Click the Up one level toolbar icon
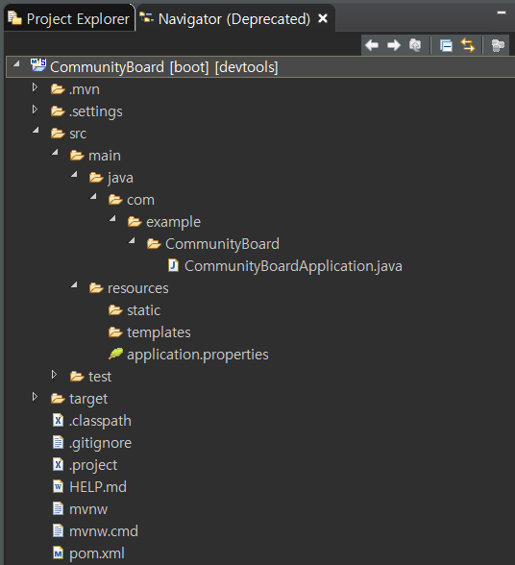Viewport: 515px width, 565px height. pyautogui.click(x=415, y=45)
